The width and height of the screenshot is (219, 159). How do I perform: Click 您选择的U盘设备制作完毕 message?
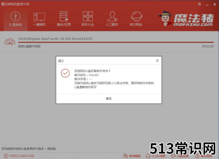point(92,71)
